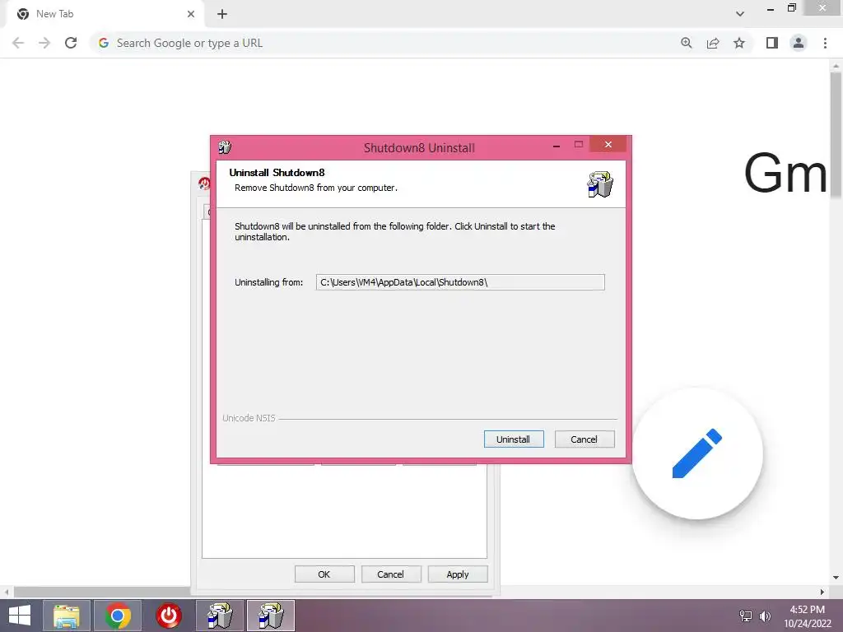
Task: Restore down the Chrome window
Action: point(792,8)
